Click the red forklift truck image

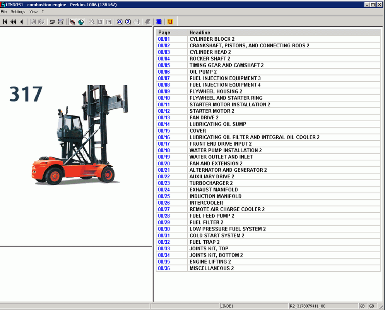[80, 135]
